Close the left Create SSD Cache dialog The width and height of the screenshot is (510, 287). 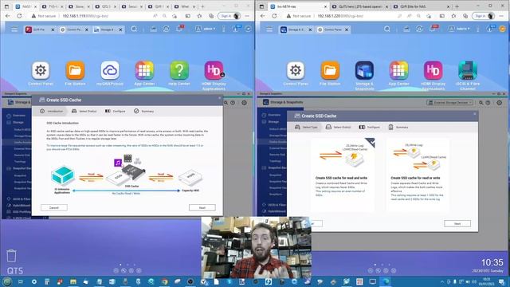[219, 97]
